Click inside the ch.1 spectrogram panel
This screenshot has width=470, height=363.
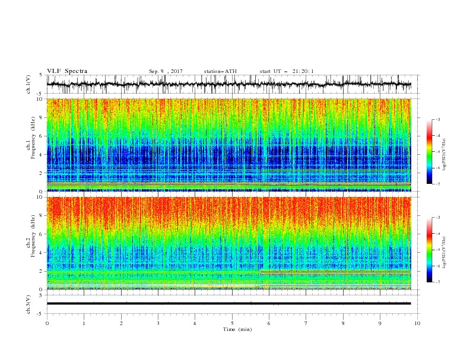tap(228, 145)
